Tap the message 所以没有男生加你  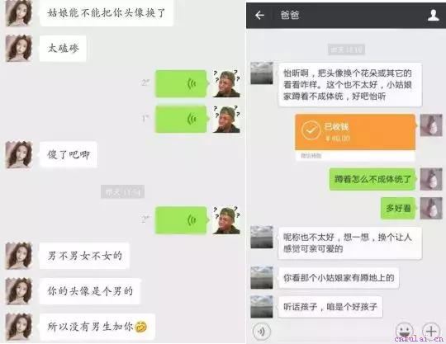[97, 327]
